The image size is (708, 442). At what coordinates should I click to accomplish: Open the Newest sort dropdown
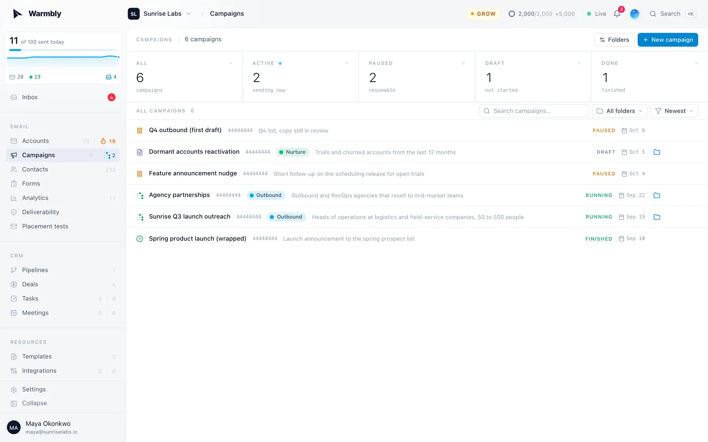pos(674,111)
